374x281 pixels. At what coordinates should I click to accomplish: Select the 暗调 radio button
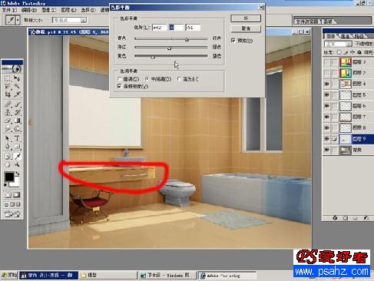point(120,79)
